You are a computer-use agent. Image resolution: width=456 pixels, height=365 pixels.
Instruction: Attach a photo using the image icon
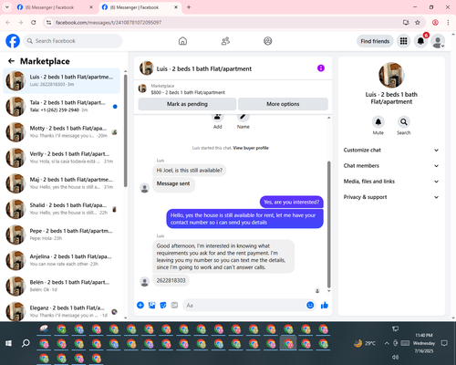coord(151,305)
